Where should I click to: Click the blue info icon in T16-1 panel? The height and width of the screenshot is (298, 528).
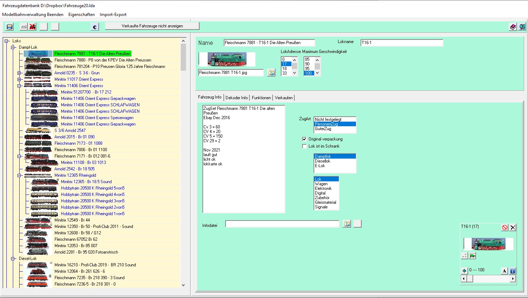pyautogui.click(x=513, y=271)
